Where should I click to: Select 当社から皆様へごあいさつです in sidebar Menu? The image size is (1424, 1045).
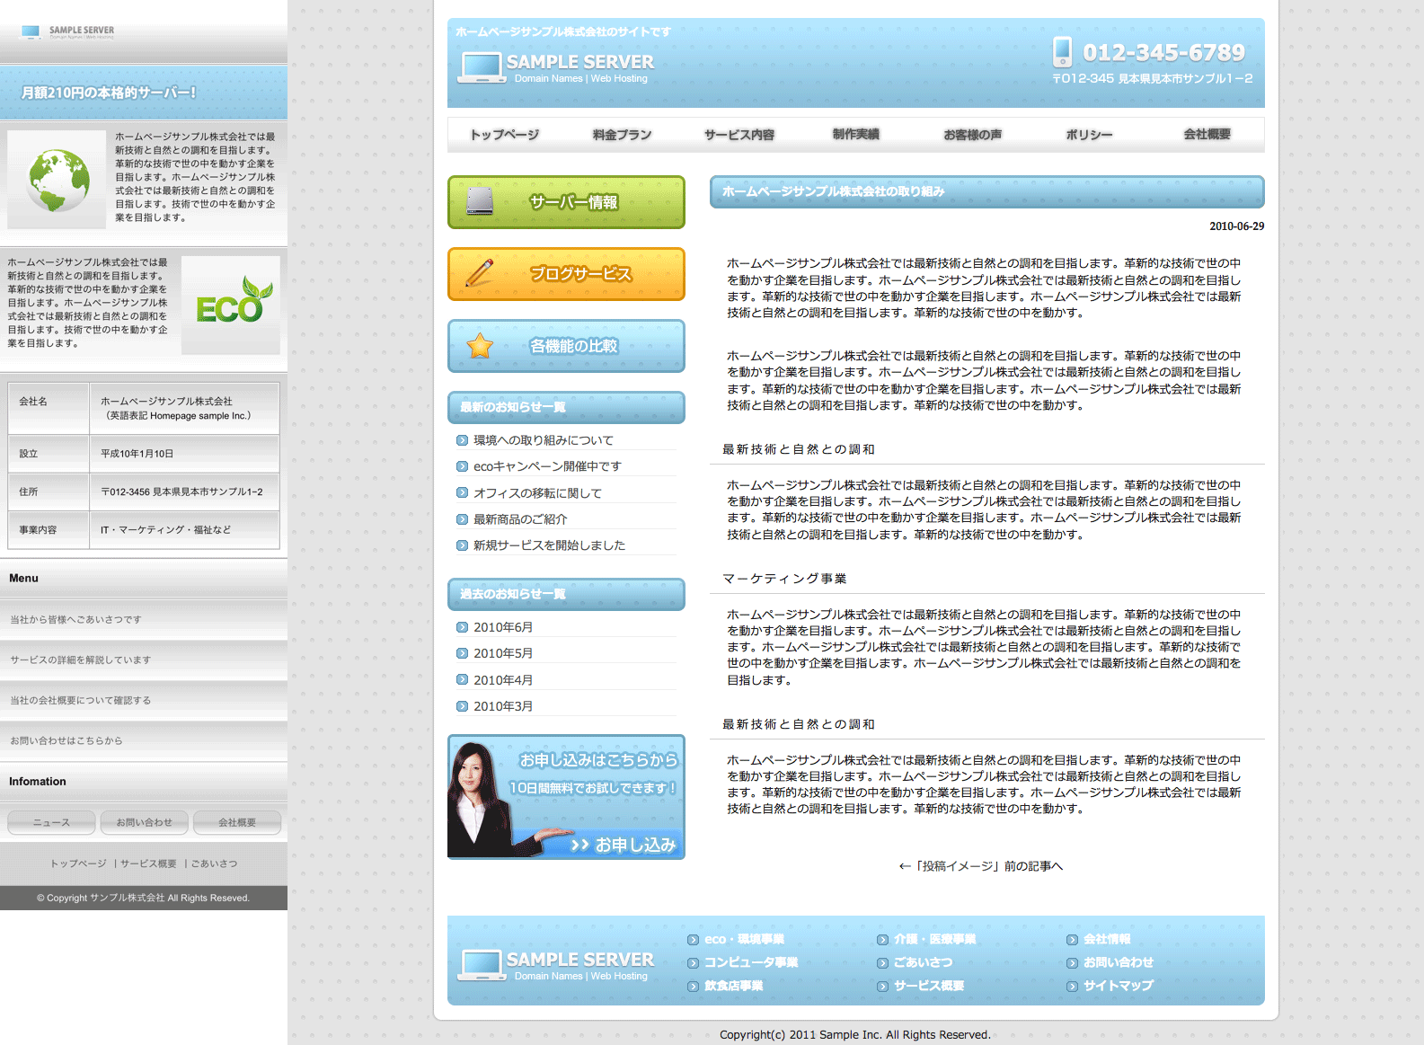coord(75,620)
